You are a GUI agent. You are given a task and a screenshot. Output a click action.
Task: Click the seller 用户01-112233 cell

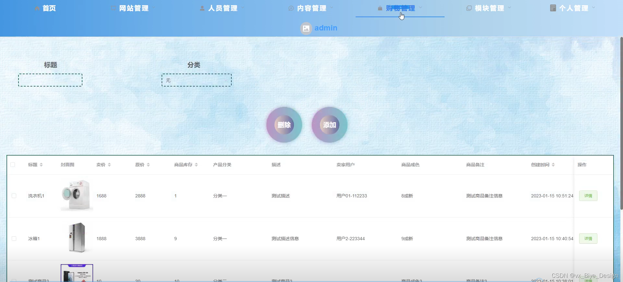pos(352,196)
